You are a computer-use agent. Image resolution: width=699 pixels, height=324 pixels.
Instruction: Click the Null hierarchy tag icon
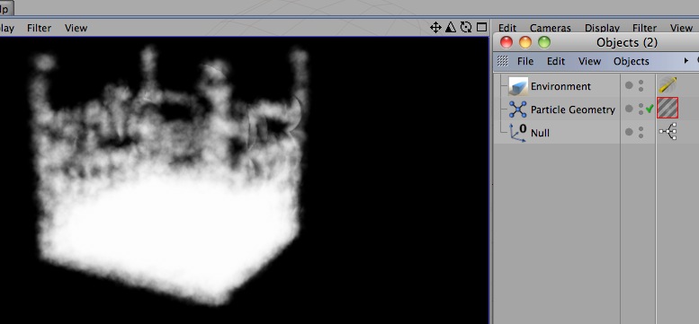[668, 132]
